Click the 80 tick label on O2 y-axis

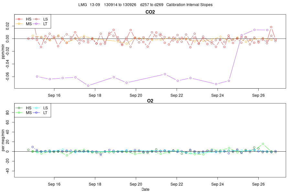(x=7, y=113)
